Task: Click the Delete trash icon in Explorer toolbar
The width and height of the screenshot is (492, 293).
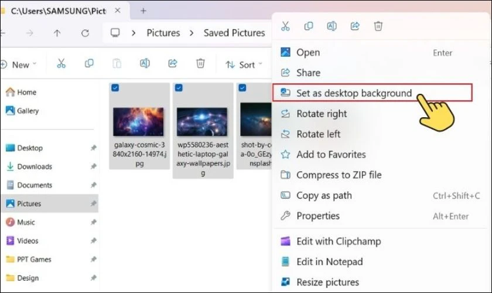Action: (x=200, y=63)
